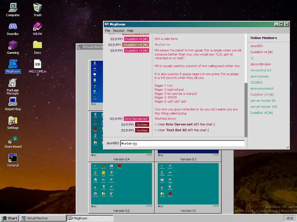Open the Terminal desktop icon
Viewport: 297px width, 222px height.
[13, 160]
